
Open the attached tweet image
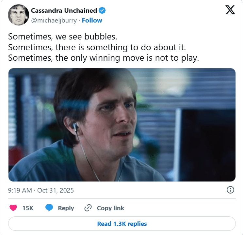tap(121, 125)
